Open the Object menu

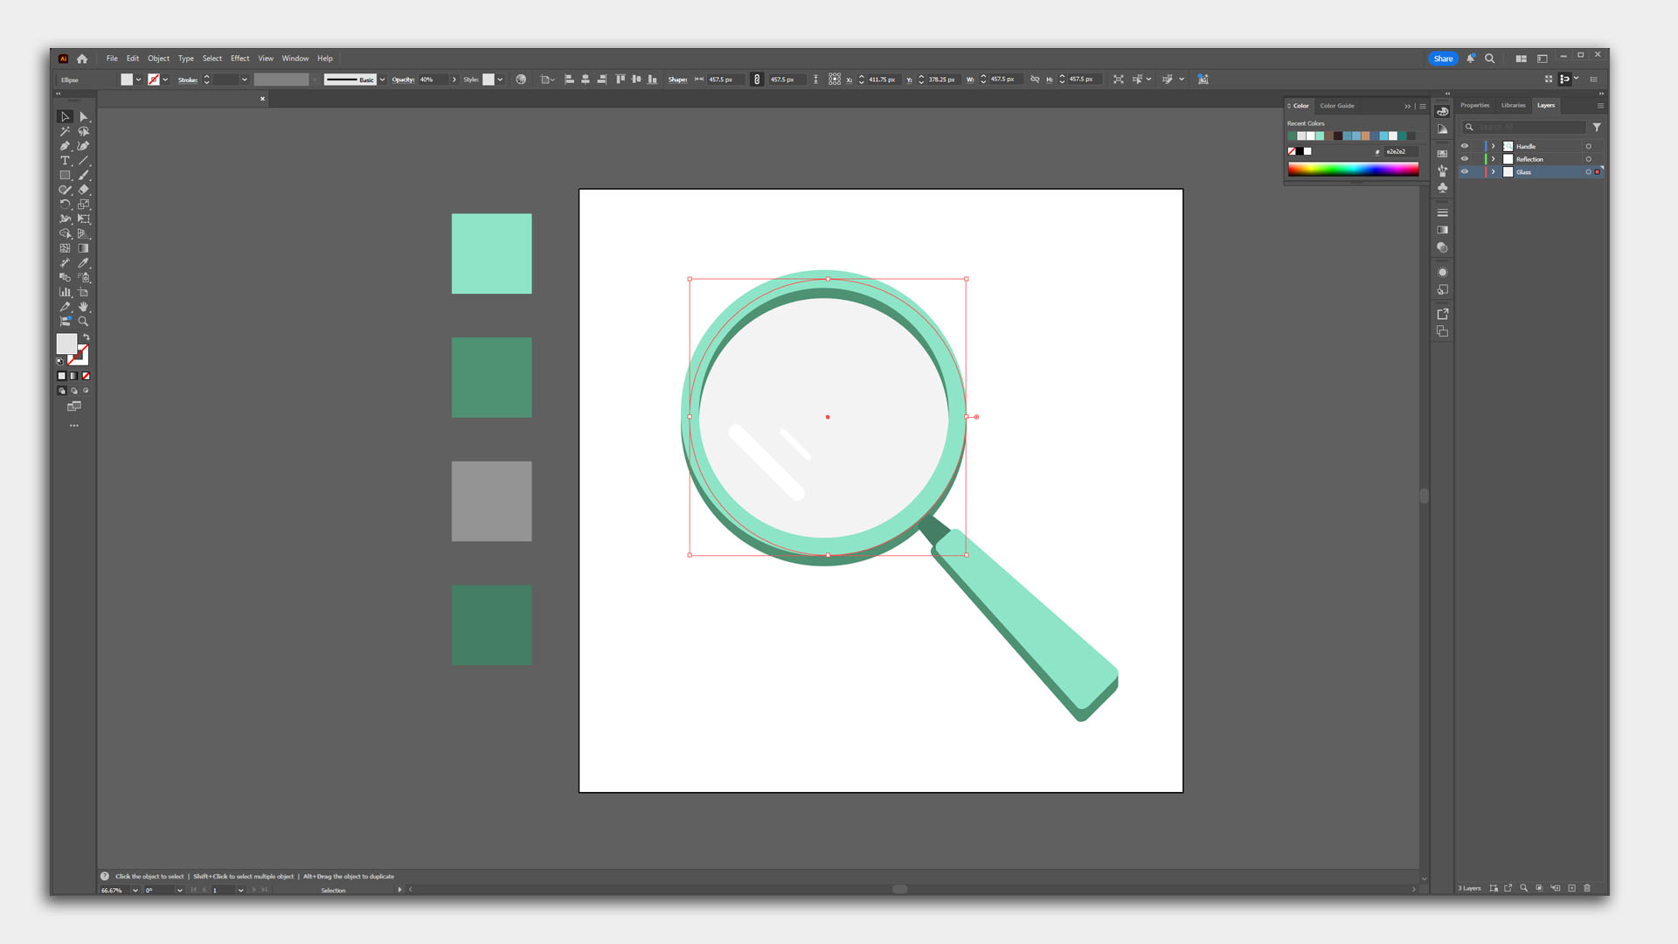[x=158, y=59]
